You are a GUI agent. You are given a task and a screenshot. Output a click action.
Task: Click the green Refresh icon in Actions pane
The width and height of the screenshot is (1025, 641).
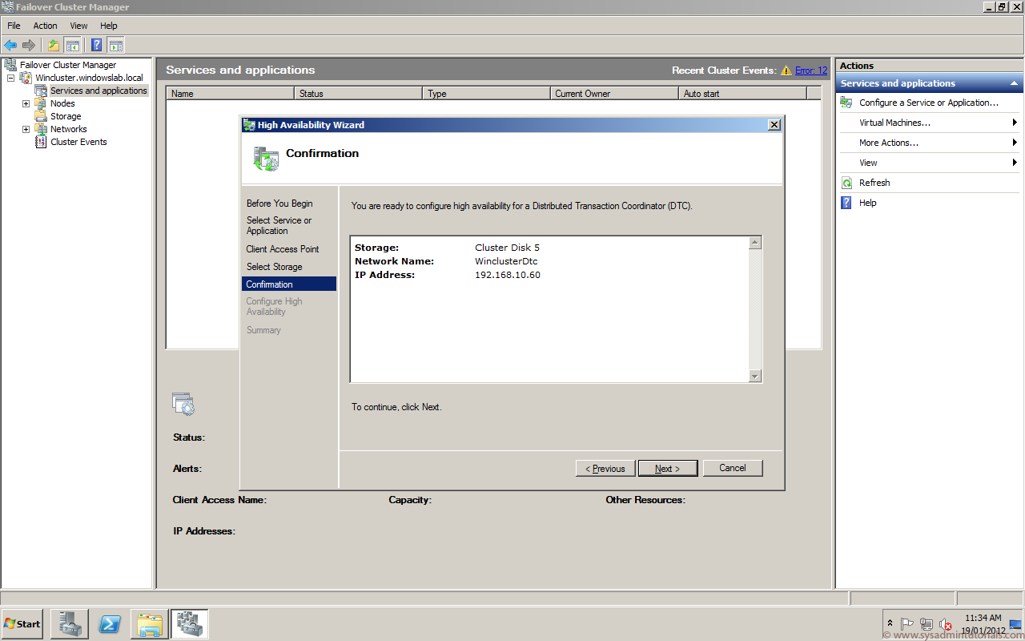(846, 183)
